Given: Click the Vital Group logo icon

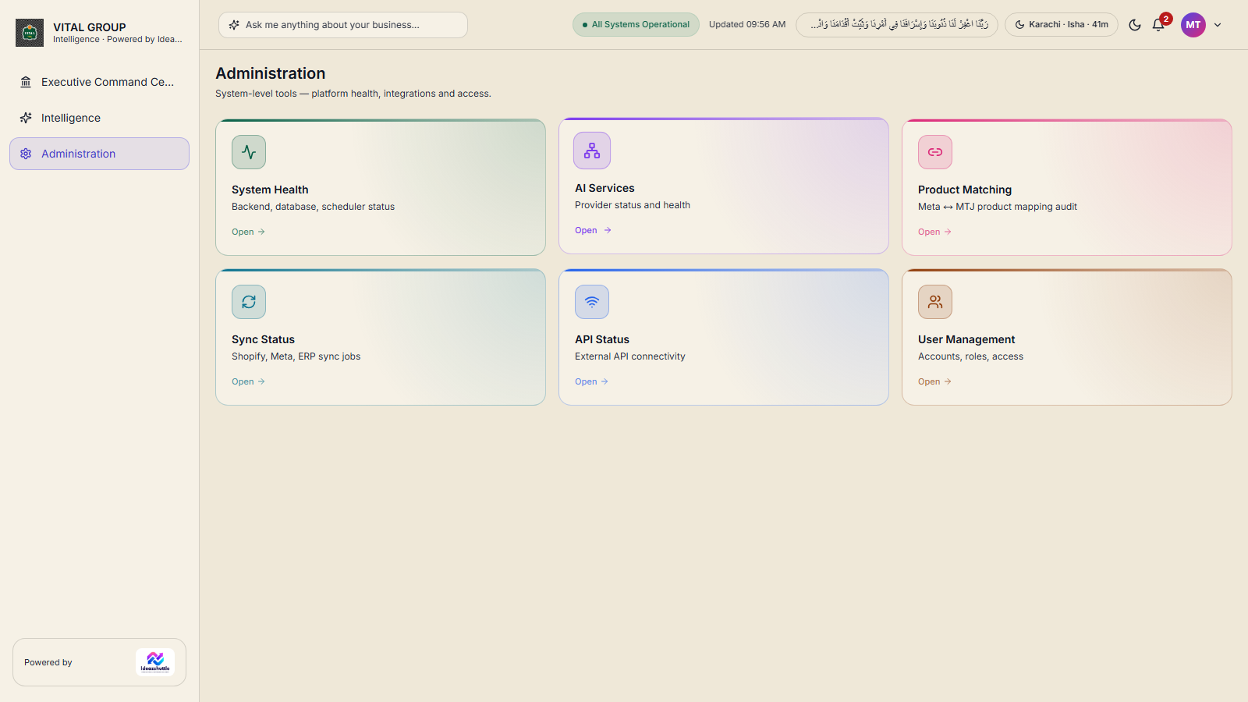Looking at the screenshot, I should coord(30,33).
